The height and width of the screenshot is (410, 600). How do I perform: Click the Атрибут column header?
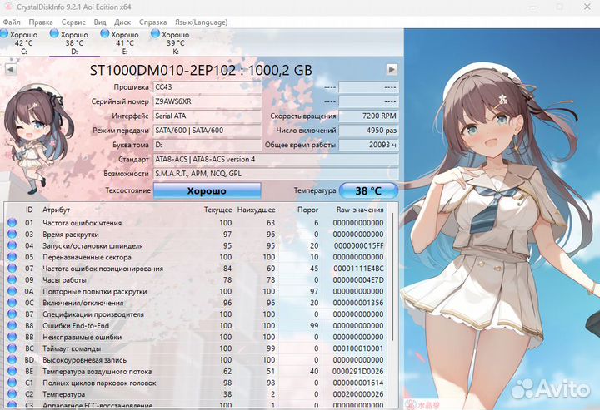[x=57, y=210]
